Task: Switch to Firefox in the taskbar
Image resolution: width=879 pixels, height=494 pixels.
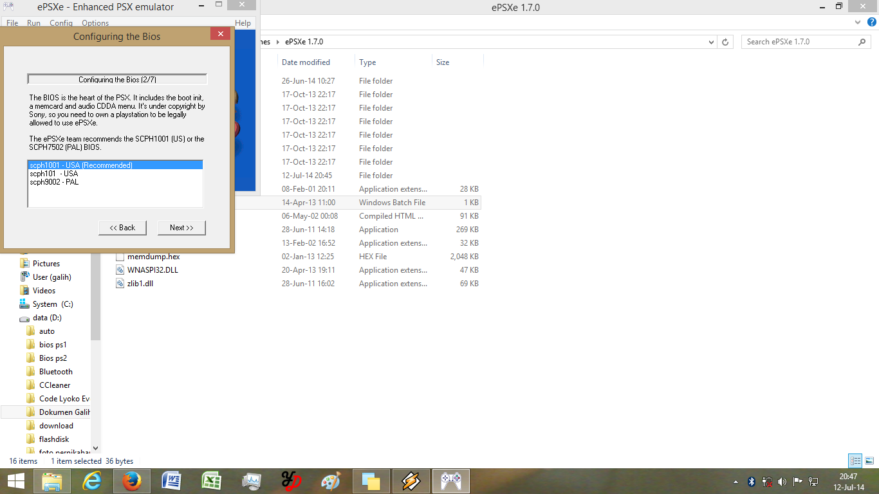Action: tap(131, 481)
